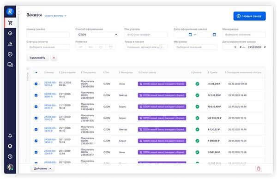
Task: Focus the Покупатель ФИО или телефон field
Action: (x=146, y=35)
